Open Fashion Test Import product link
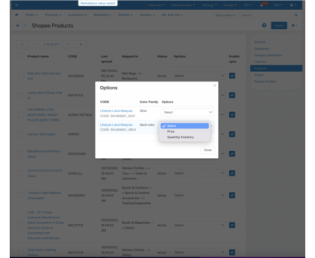The height and width of the screenshot is (258, 315). point(41,134)
